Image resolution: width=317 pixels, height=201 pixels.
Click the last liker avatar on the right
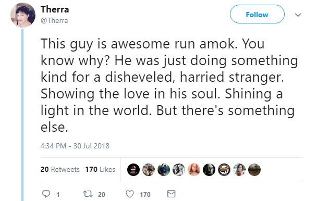pyautogui.click(x=254, y=170)
